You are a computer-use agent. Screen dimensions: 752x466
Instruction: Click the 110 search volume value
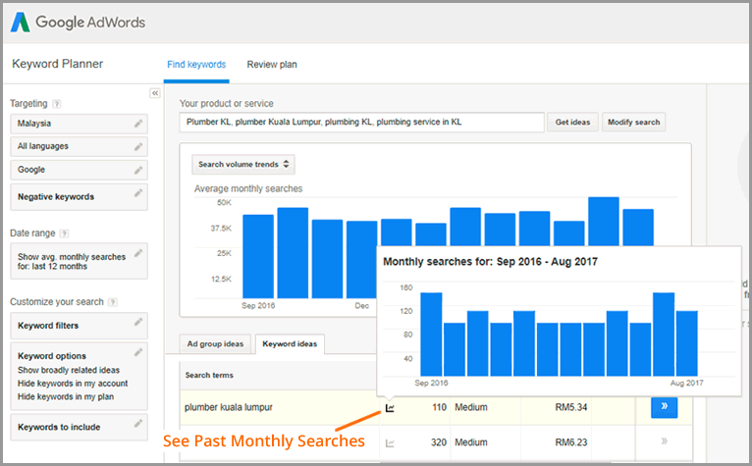[x=439, y=407]
